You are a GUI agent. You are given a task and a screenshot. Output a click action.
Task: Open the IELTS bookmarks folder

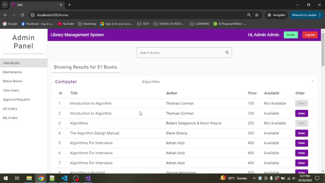click(x=143, y=24)
